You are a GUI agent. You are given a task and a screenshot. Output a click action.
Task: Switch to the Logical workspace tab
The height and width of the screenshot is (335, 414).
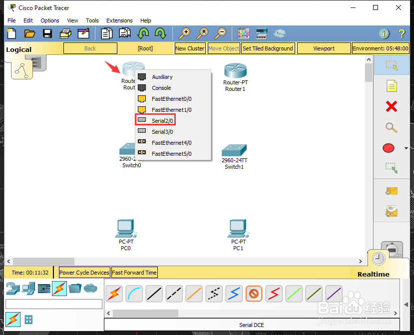19,49
